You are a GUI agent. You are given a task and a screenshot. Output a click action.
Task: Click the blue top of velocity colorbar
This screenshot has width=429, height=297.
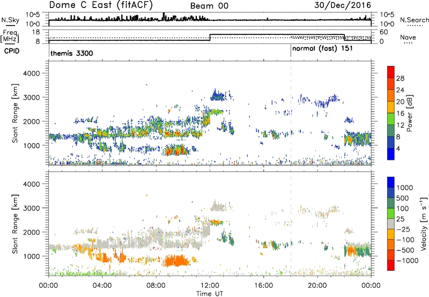391,182
